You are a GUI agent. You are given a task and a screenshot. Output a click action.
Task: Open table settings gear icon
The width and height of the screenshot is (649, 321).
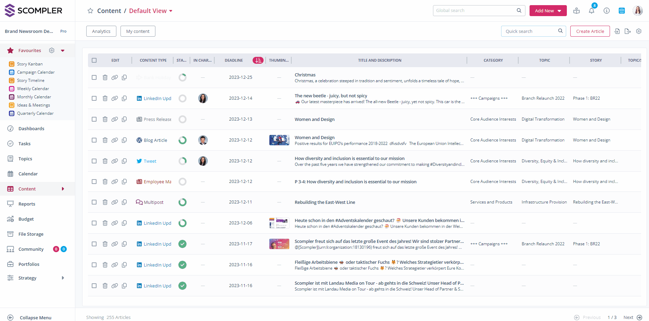[639, 31]
